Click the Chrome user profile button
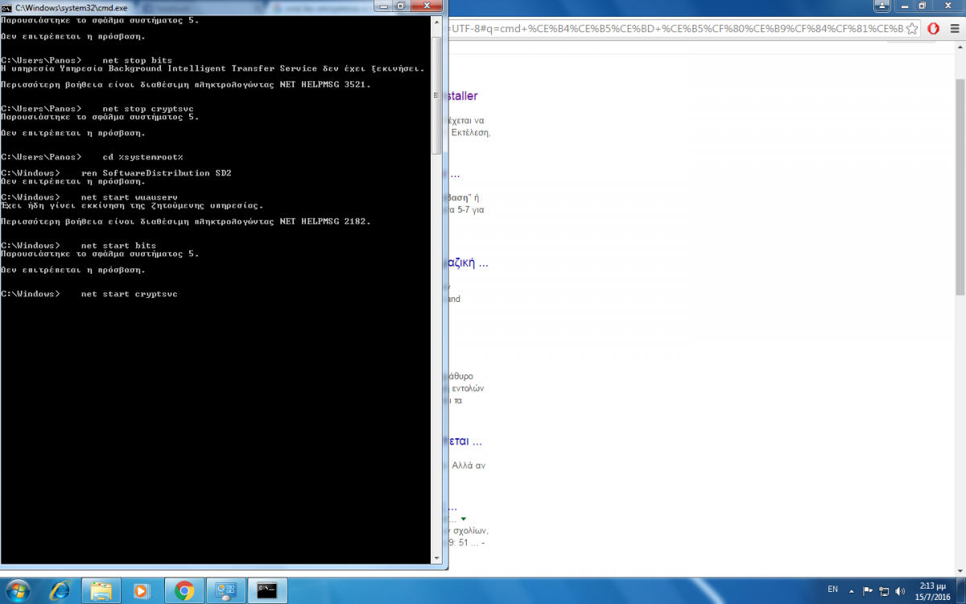This screenshot has height=604, width=966. tap(881, 5)
